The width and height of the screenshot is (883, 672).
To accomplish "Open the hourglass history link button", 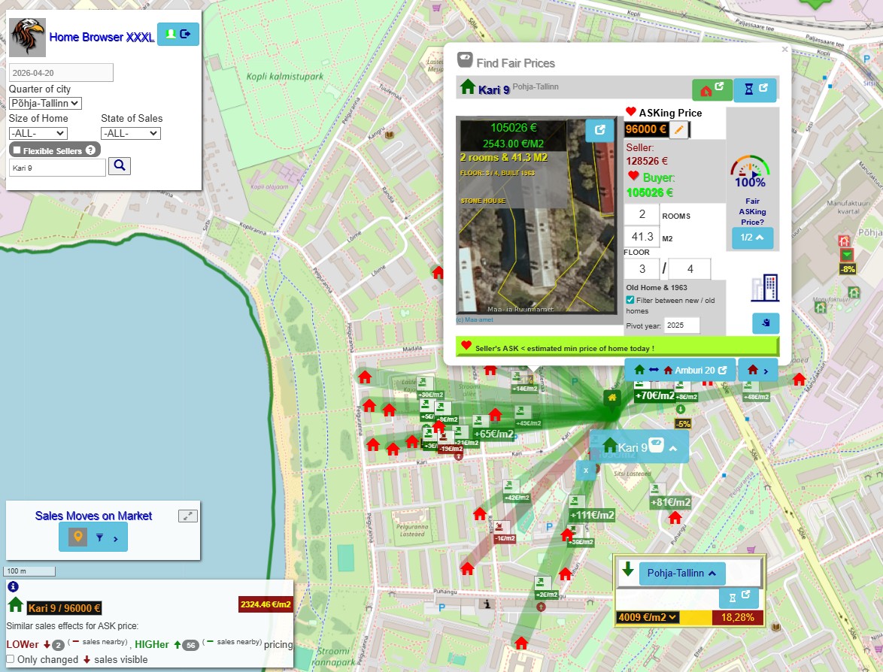I will (x=754, y=89).
